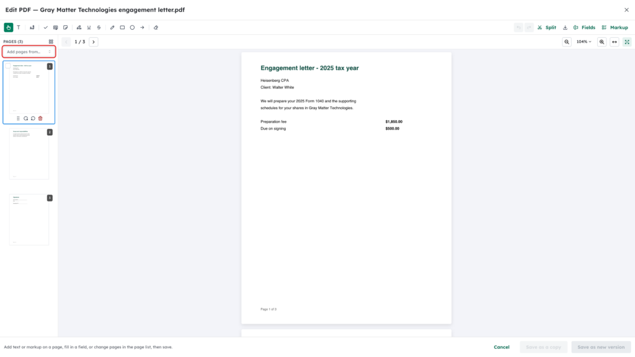Viewport: 635px width, 357px height.
Task: Select the page 3 thumbnail
Action: [29, 220]
